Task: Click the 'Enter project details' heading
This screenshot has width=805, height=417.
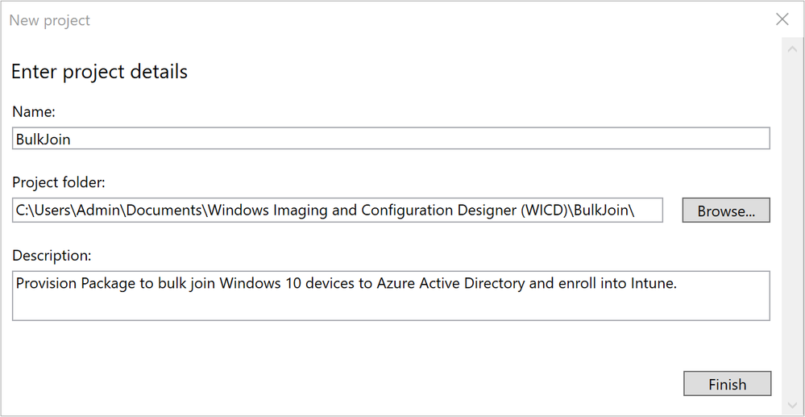Action: click(x=99, y=71)
